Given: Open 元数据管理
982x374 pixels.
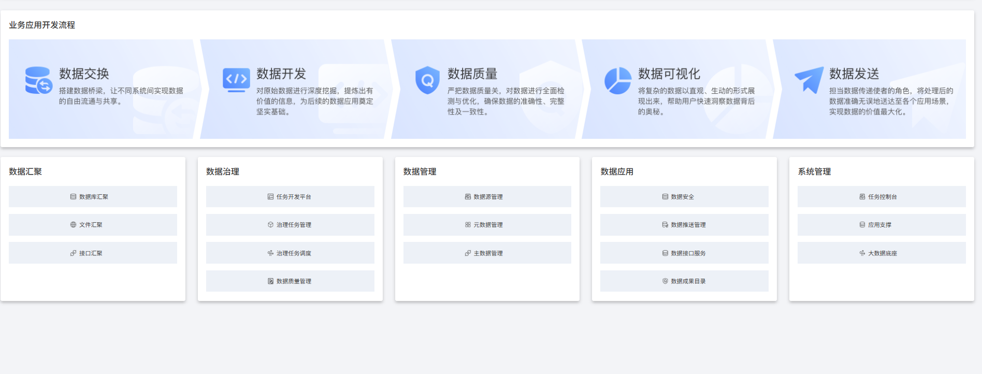Looking at the screenshot, I should point(487,225).
